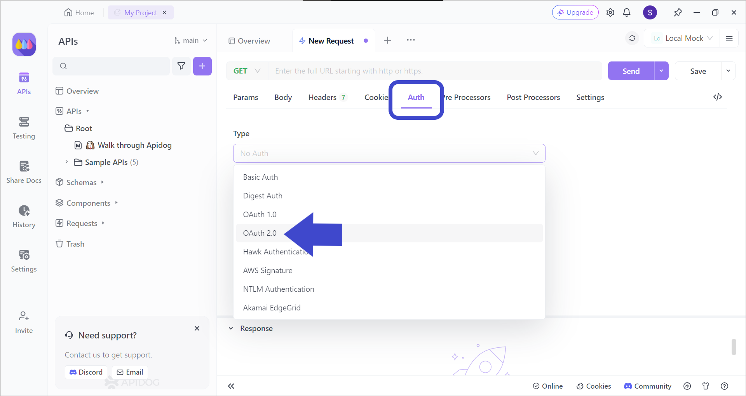Open the notifications bell

627,12
